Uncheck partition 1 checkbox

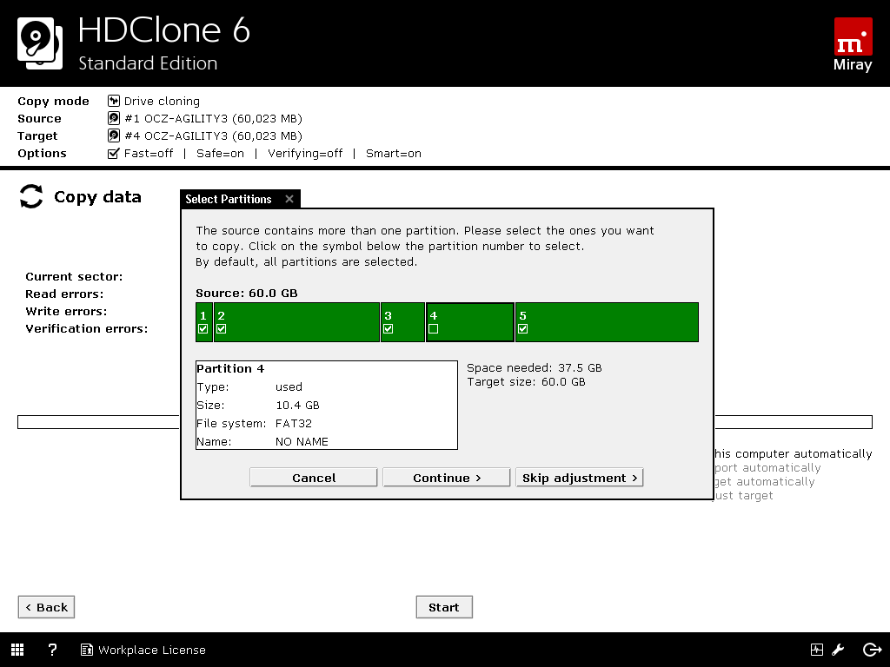[x=203, y=329]
